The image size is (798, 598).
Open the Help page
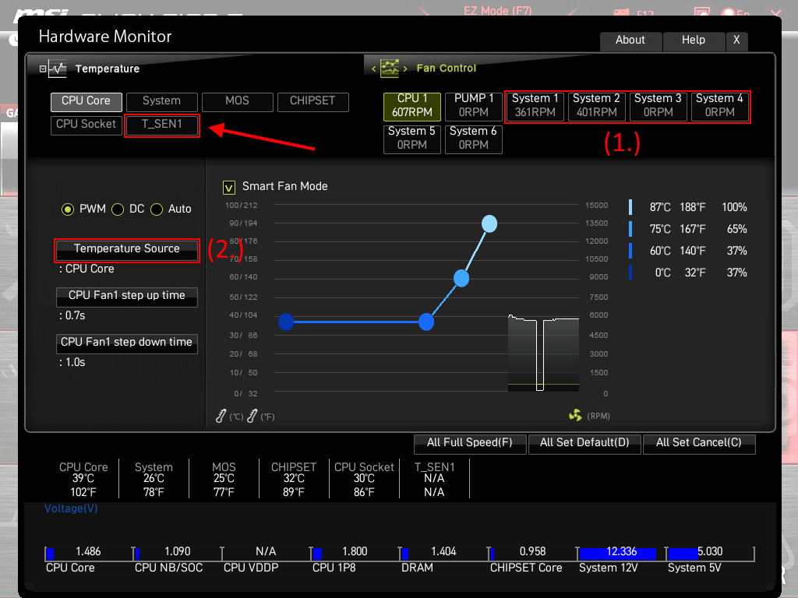click(694, 40)
